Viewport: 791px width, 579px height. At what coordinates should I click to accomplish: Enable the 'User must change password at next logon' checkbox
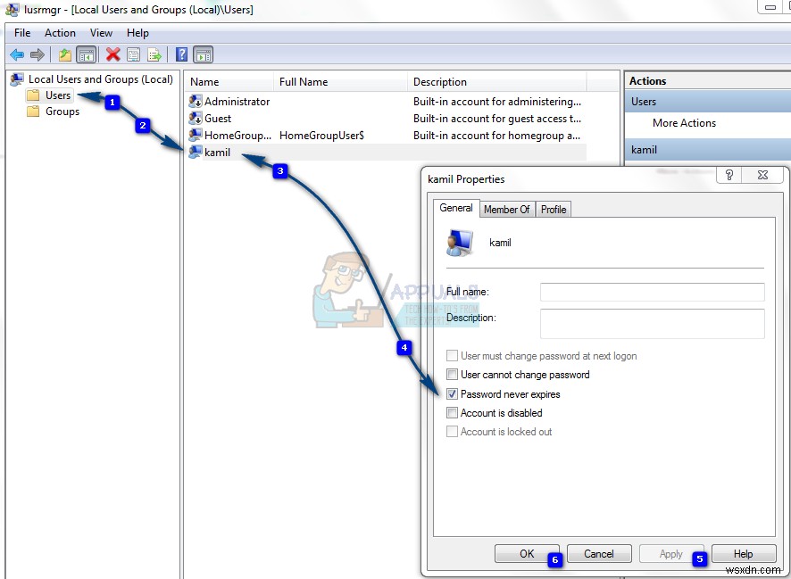[452, 355]
